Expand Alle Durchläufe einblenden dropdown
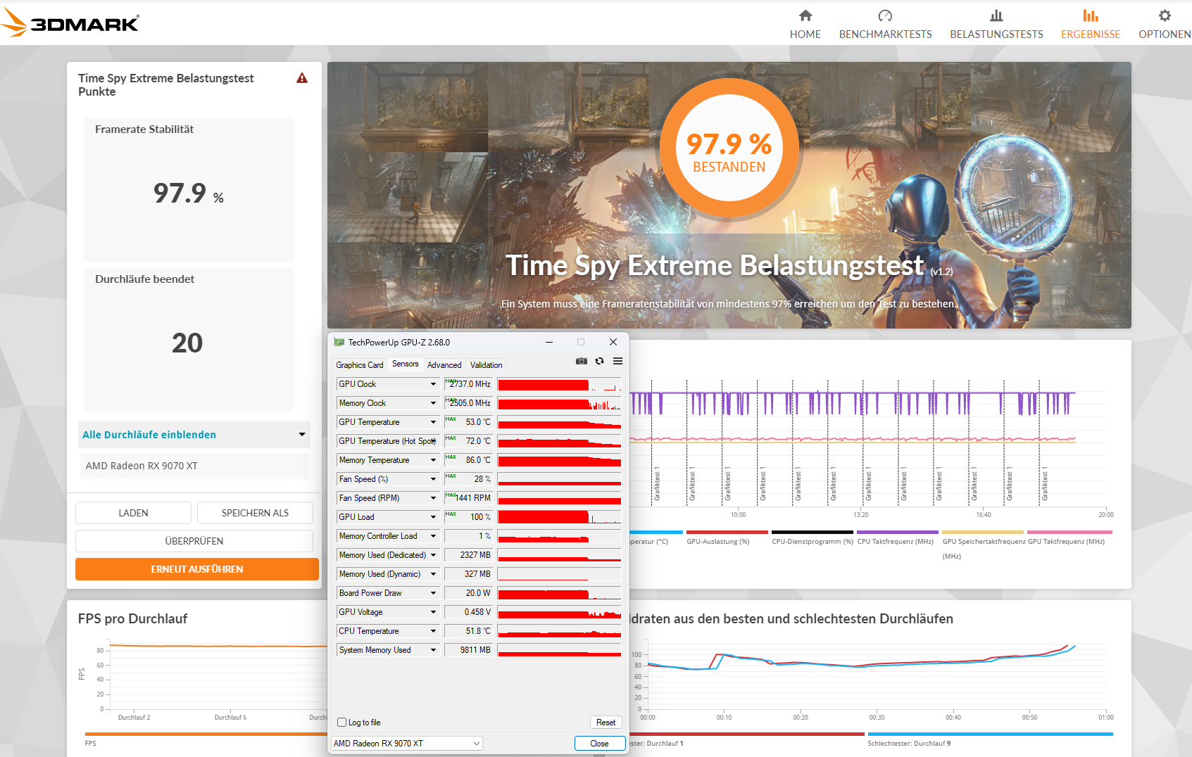Viewport: 1192px width, 757px height. coord(194,435)
